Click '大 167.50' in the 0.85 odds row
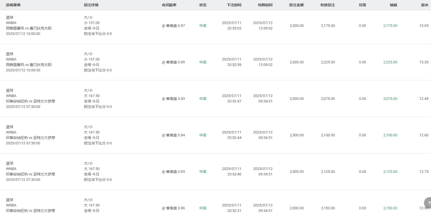This screenshot has width=431, height=214. pyautogui.click(x=92, y=169)
